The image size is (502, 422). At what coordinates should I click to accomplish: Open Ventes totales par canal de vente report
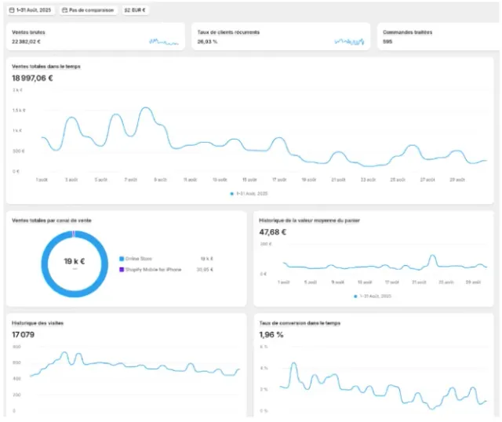(x=52, y=220)
